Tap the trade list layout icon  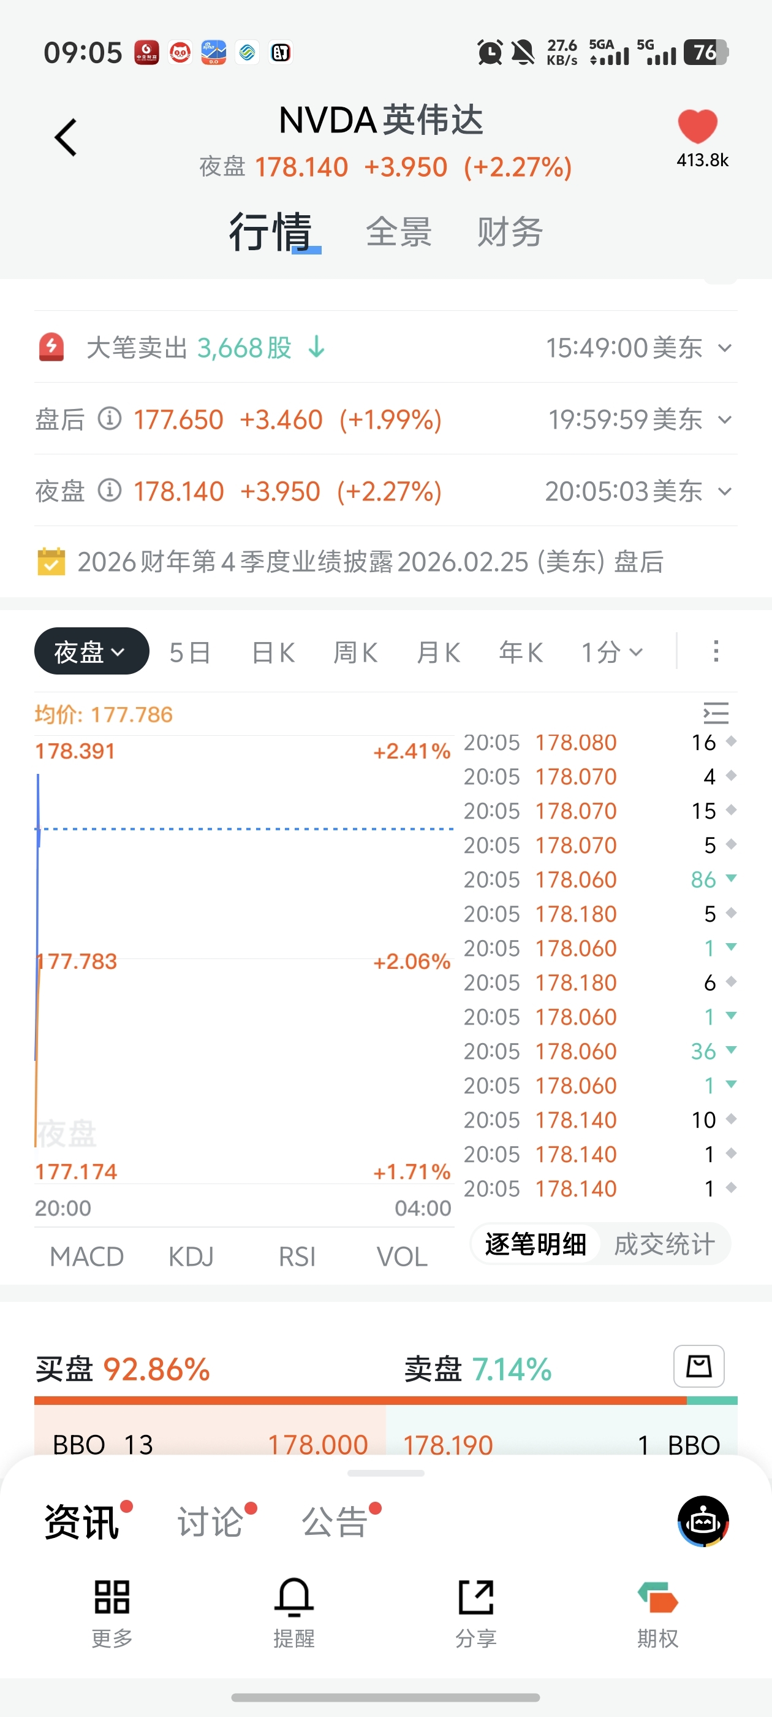coord(716,713)
